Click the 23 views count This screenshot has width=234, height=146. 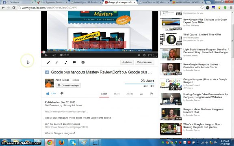(147, 81)
